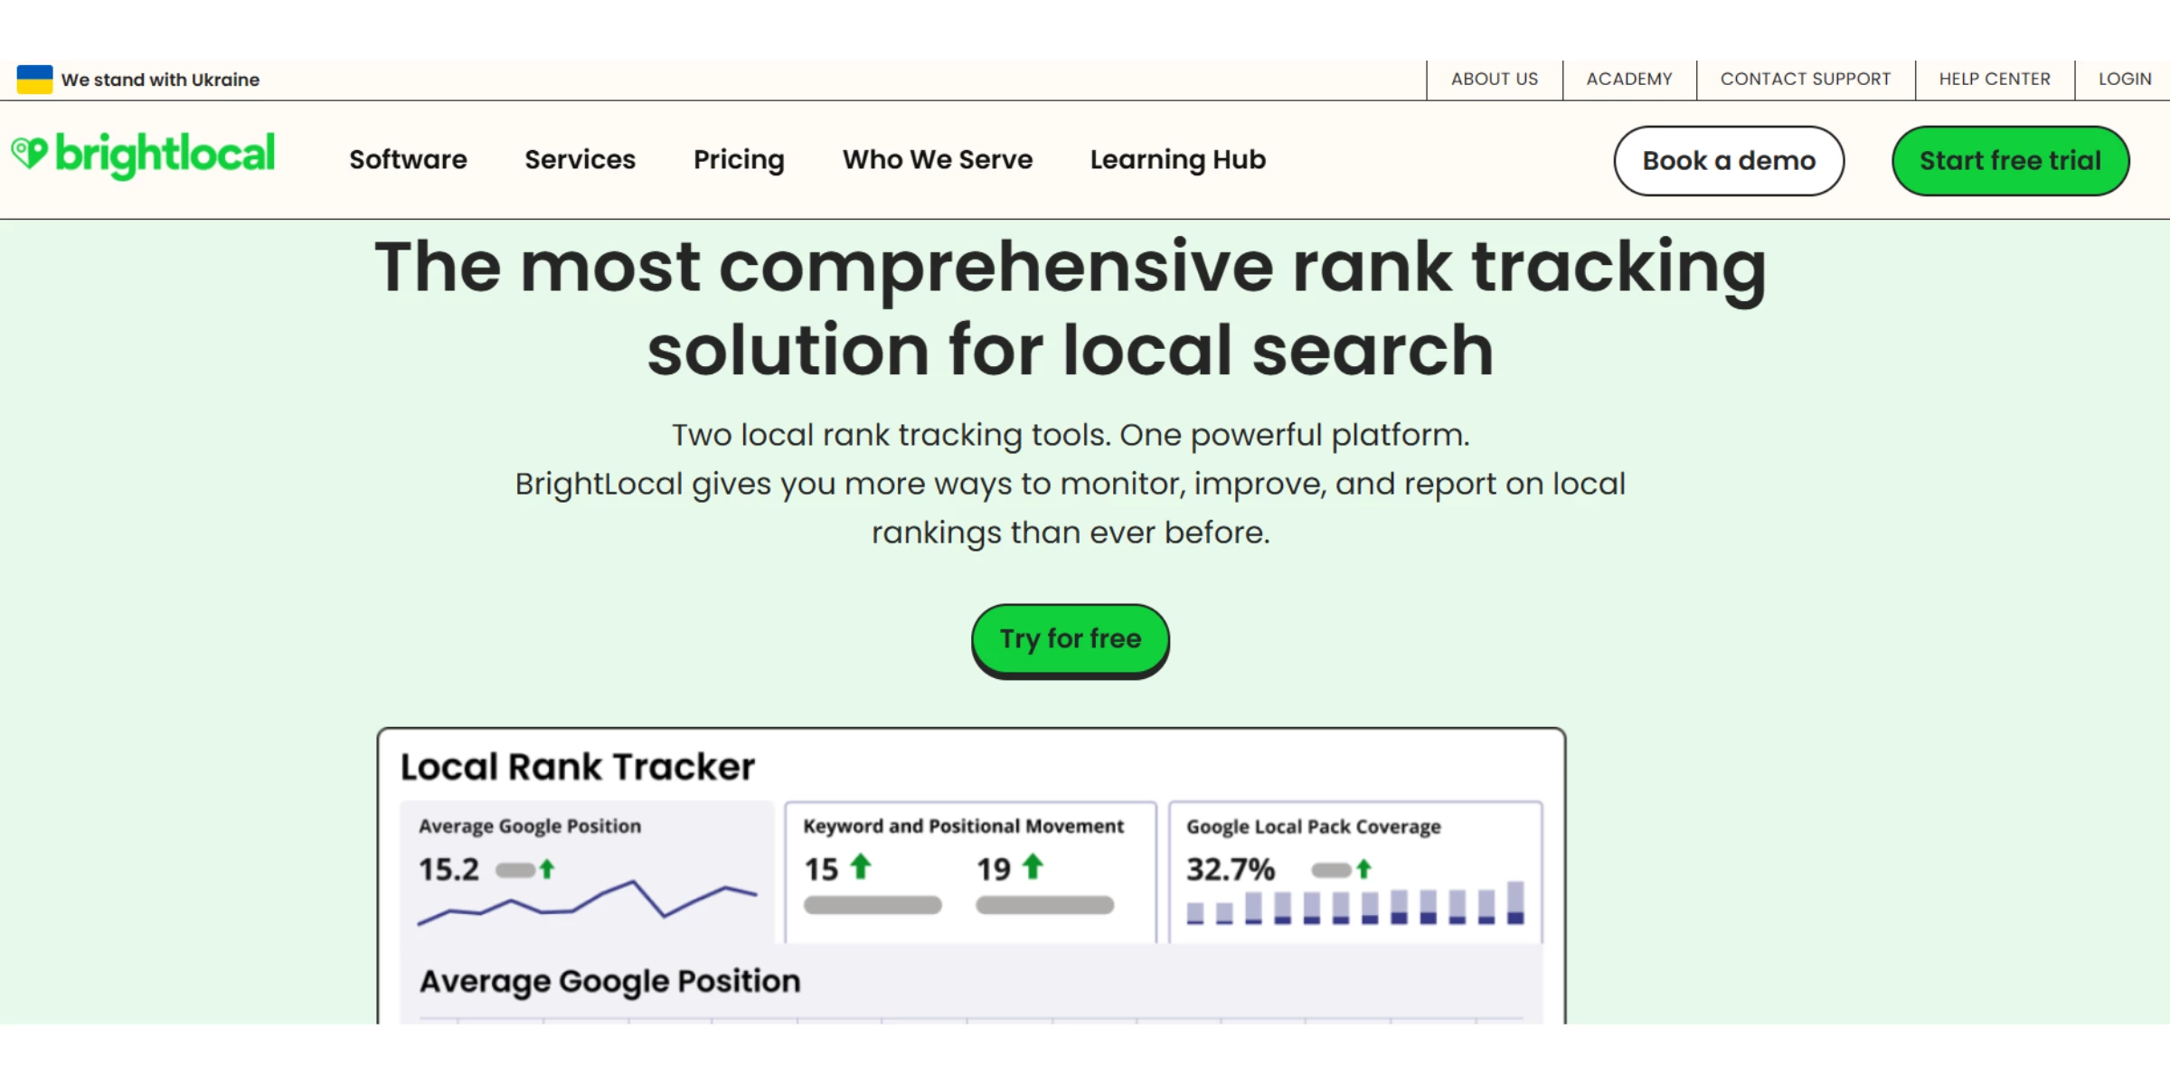Screen dimensions: 2170x1085
Task: Click the Start free trial button
Action: (x=2009, y=161)
